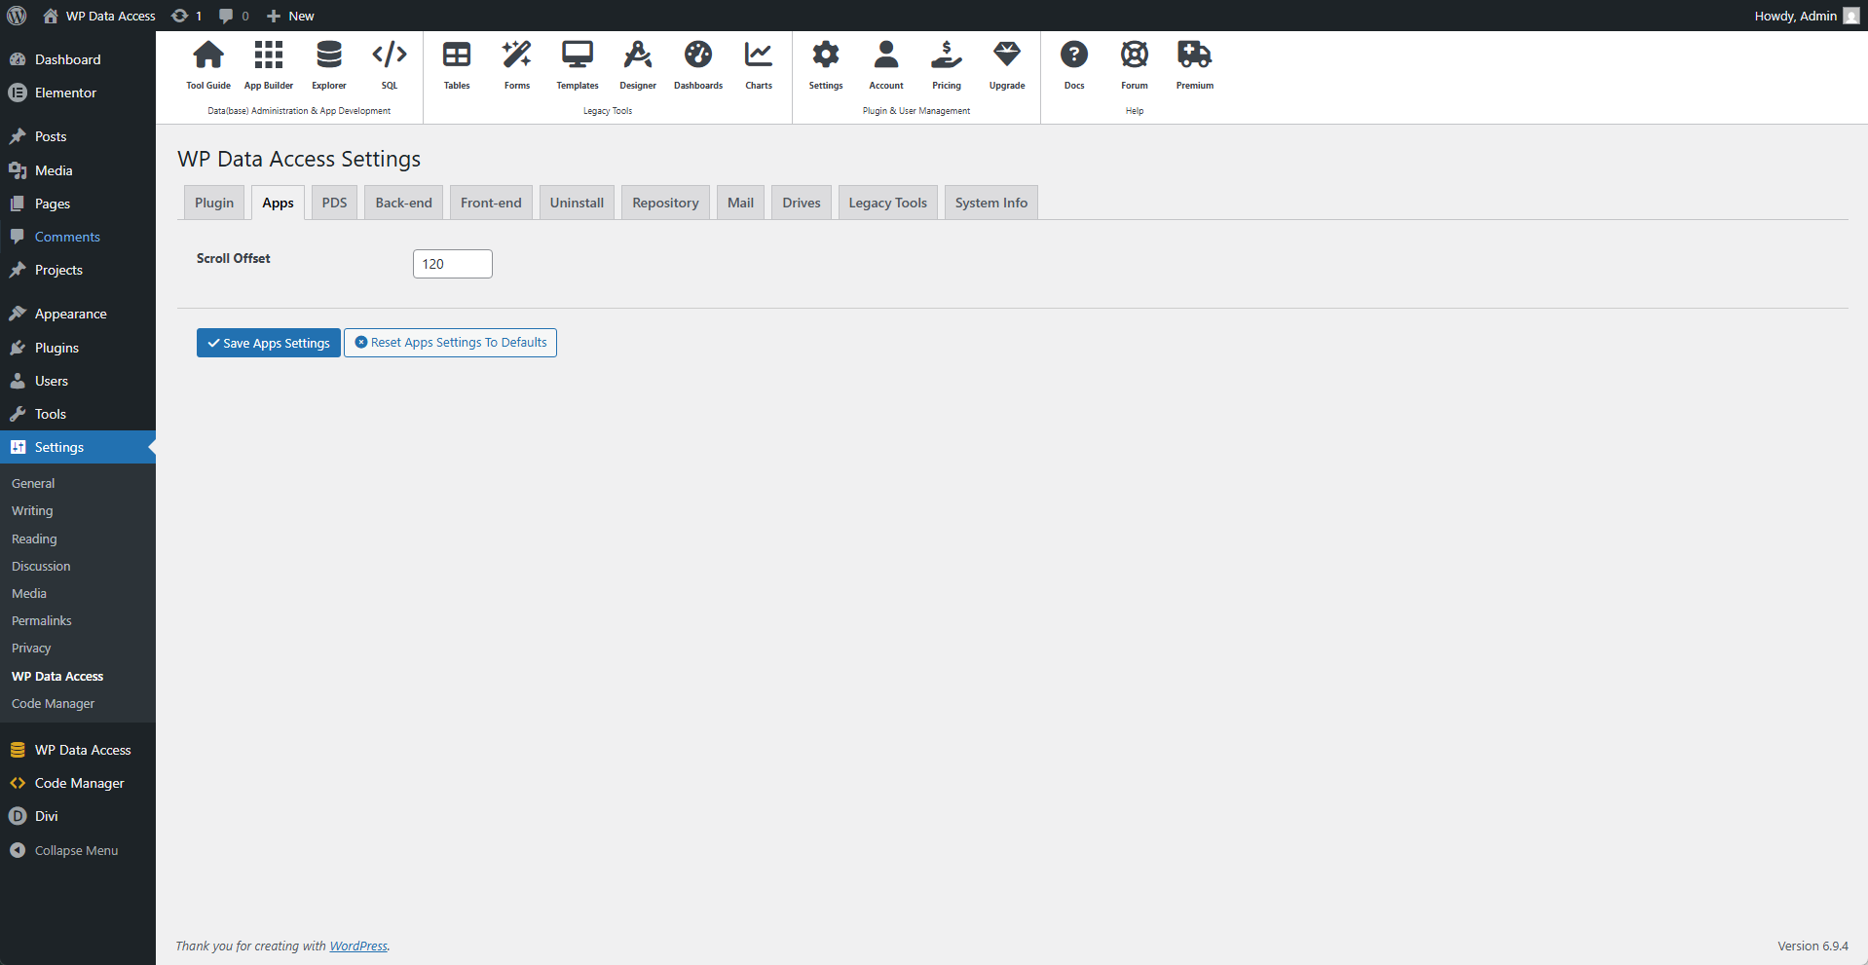Screen dimensions: 1868x965
Task: Open the WordPress footer link
Action: (x=357, y=946)
